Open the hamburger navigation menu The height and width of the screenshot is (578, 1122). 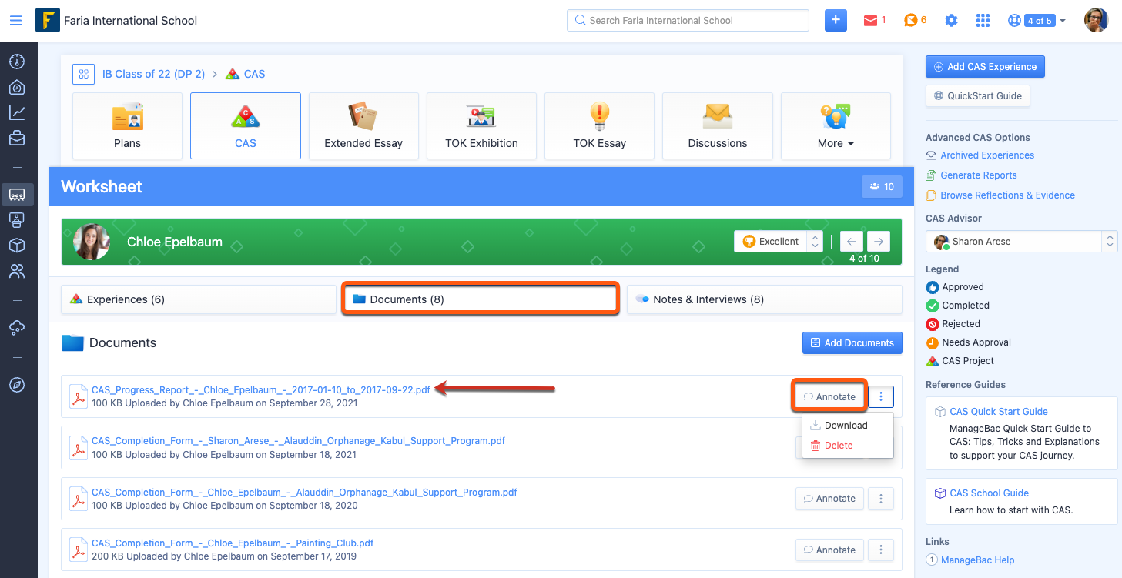pos(15,21)
